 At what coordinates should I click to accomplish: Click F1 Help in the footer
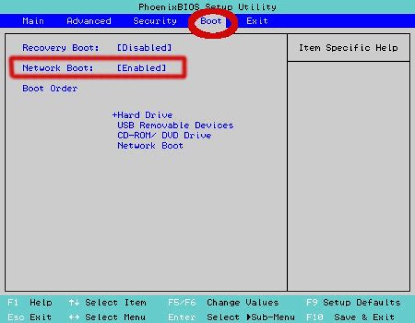coord(29,302)
